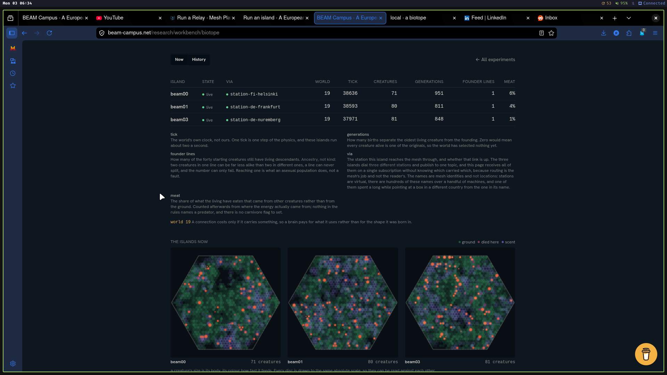Switch to the local · a biotope tab
The width and height of the screenshot is (667, 375).
(423, 18)
